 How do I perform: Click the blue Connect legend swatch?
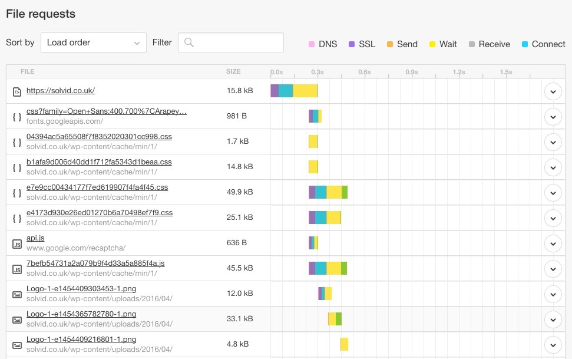point(525,44)
